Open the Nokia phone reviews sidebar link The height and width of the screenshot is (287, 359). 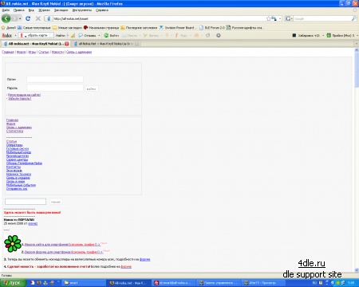[24, 163]
